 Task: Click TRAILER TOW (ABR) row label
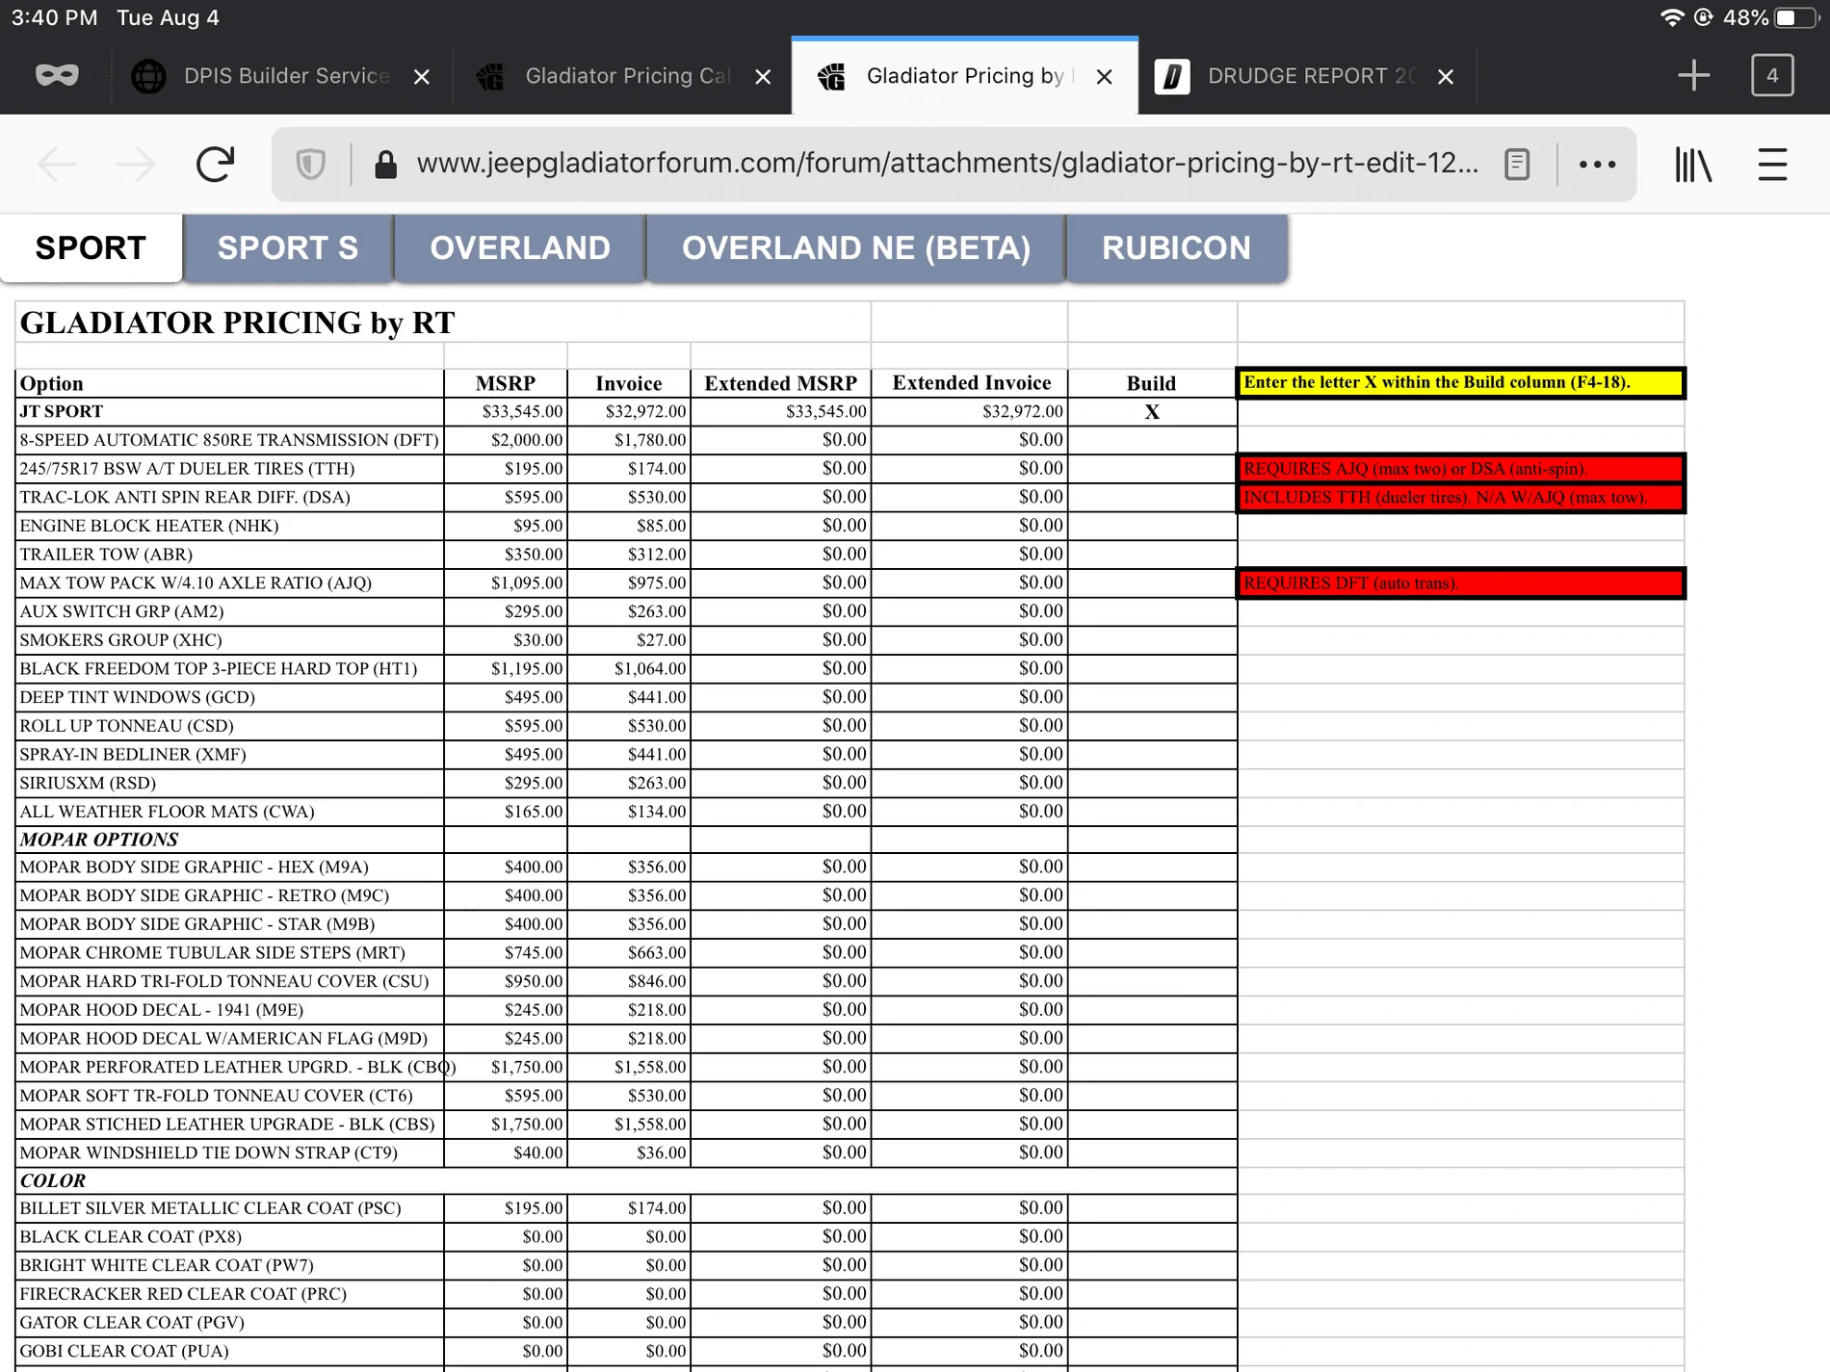[x=106, y=555]
